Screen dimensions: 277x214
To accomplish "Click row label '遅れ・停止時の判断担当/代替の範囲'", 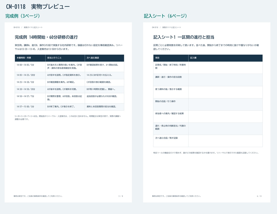I will click(171, 129).
